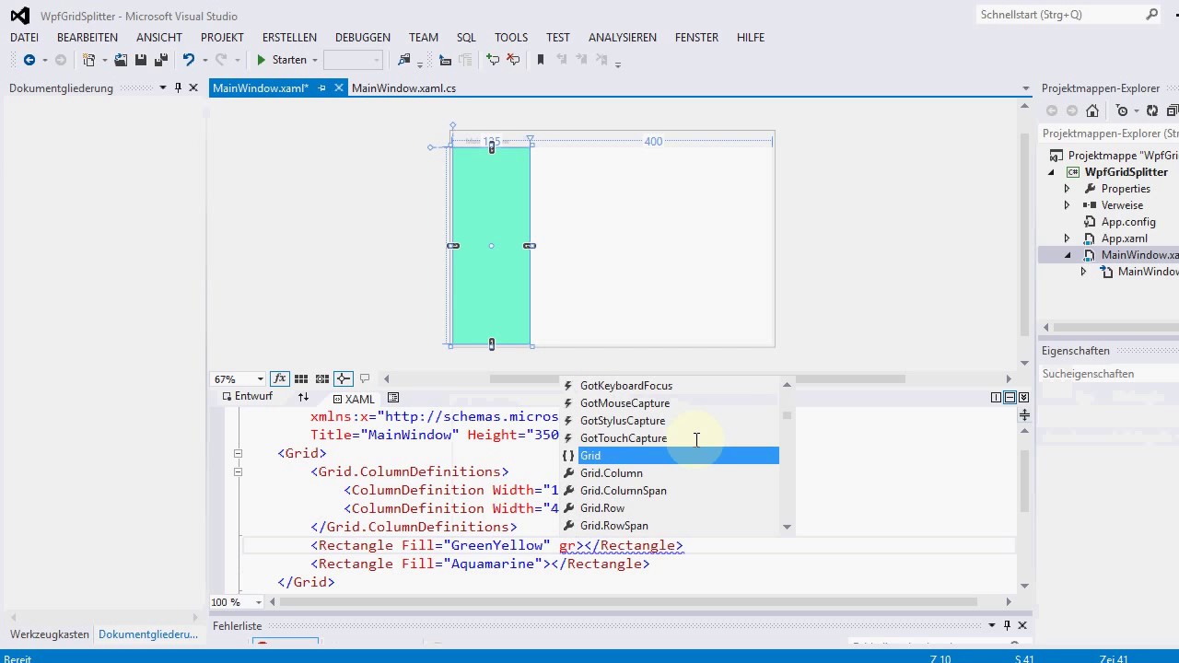Click the comment out selection icon

[493, 60]
